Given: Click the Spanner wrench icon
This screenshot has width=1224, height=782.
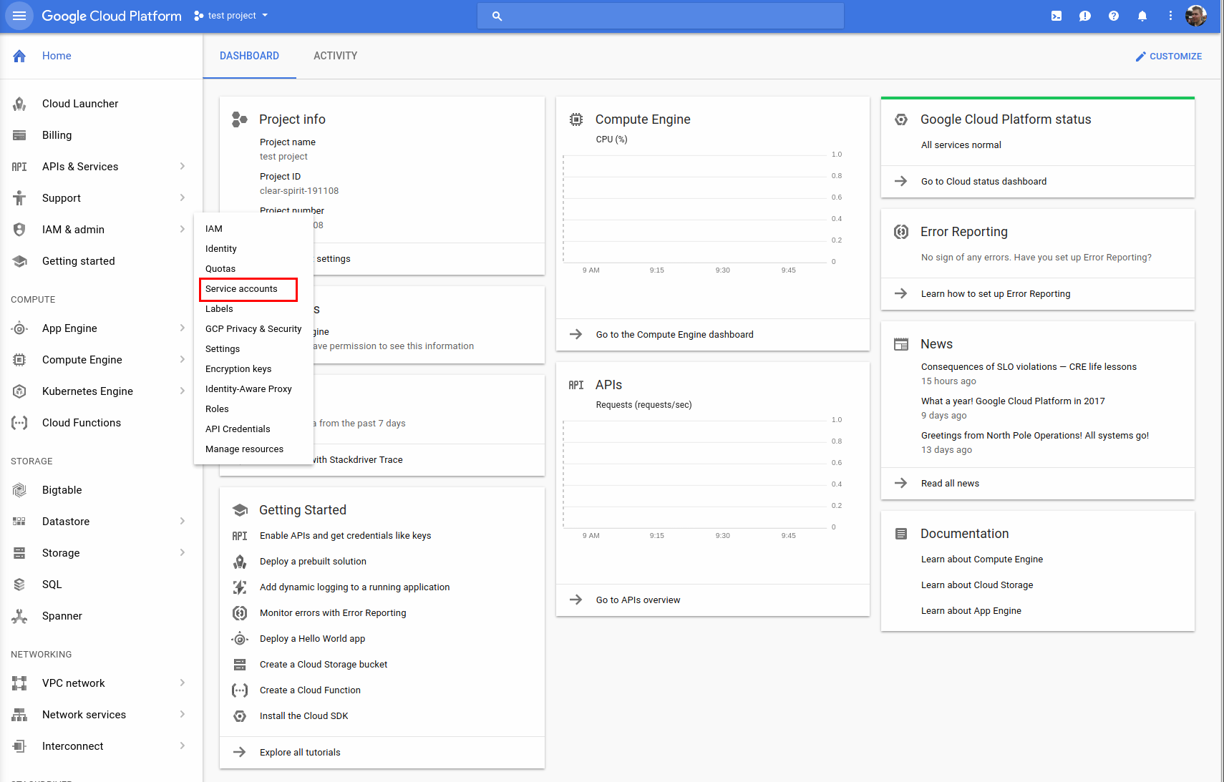Looking at the screenshot, I should point(19,616).
